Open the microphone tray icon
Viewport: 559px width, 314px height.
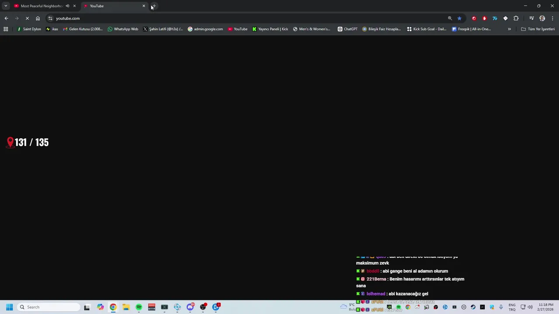coord(501,307)
